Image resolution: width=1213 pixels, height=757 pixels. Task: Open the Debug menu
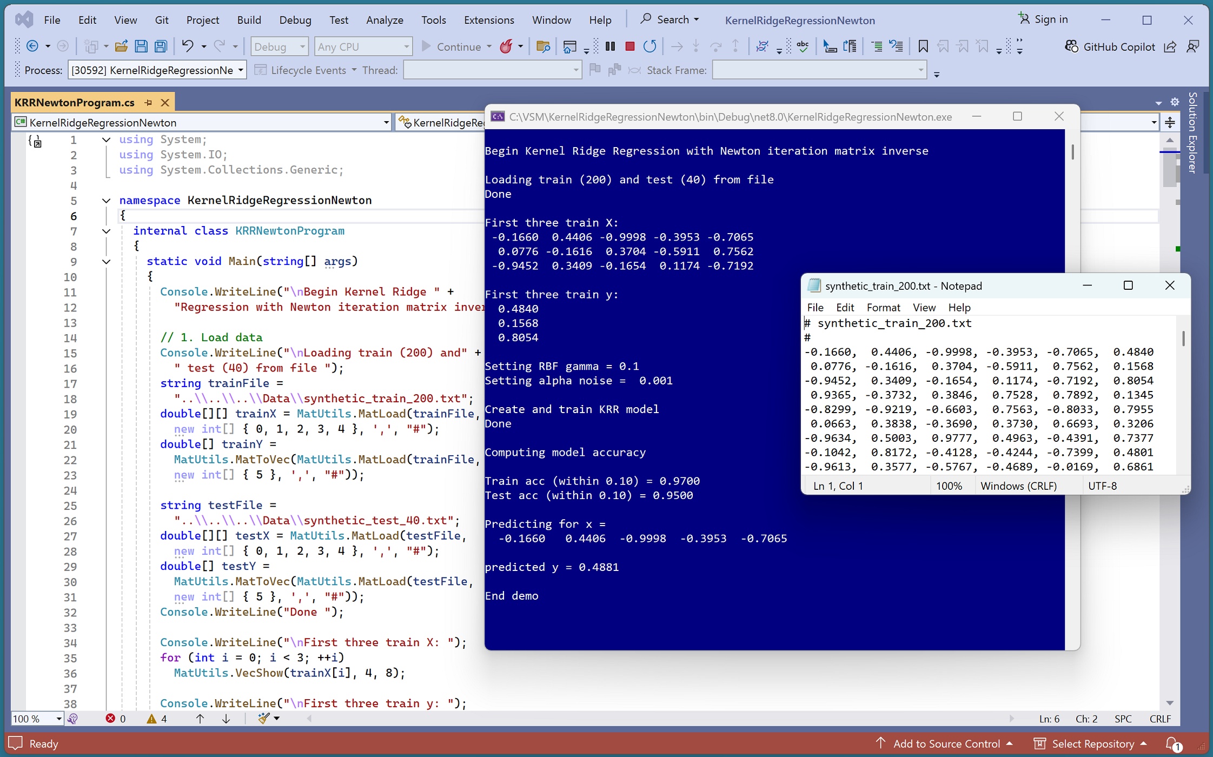click(x=295, y=20)
